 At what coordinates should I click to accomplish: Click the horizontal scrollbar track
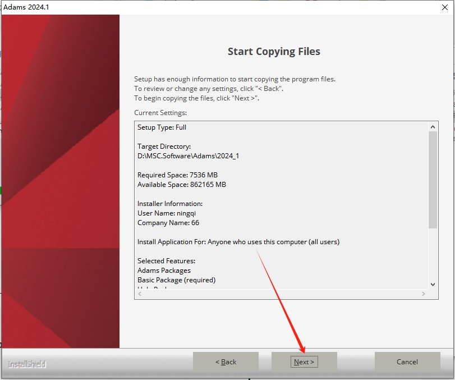[281, 294]
